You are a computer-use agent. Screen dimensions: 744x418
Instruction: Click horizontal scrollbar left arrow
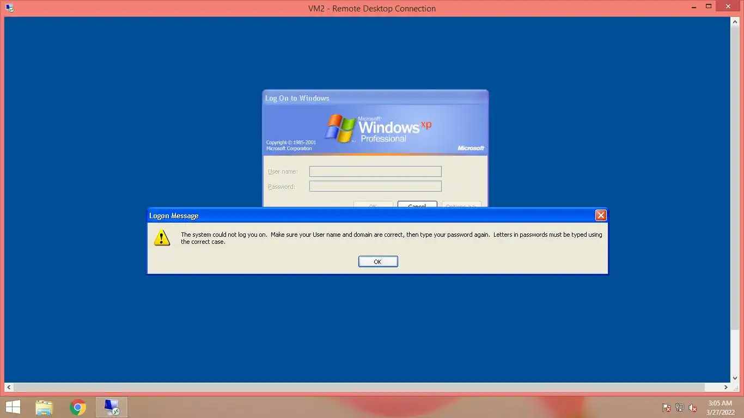9,388
